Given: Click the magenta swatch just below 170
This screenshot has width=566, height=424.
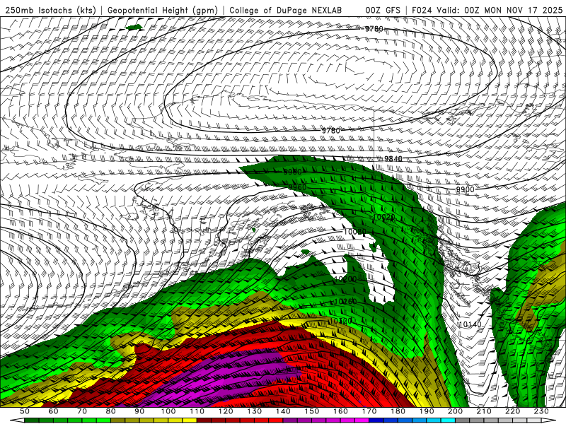Looking at the screenshot, I should click(x=362, y=420).
